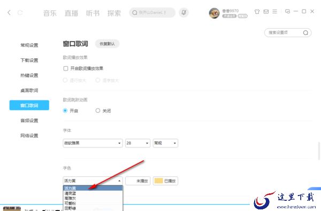
Task: Focus the top song search field
Action: (x=152, y=13)
